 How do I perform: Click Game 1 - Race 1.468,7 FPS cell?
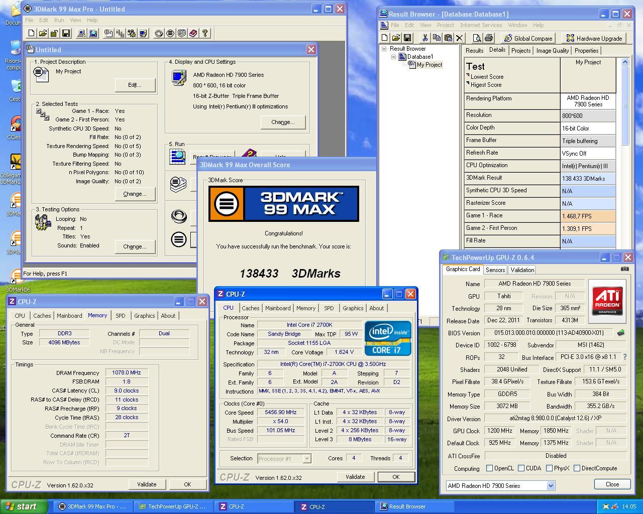point(588,216)
